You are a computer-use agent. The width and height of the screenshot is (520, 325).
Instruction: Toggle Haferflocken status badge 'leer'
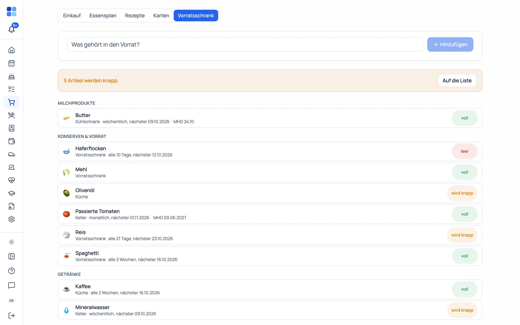[x=465, y=151]
